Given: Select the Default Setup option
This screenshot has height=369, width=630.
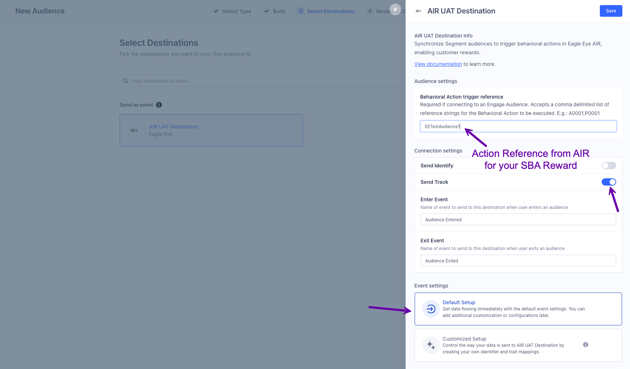Looking at the screenshot, I should click(518, 309).
